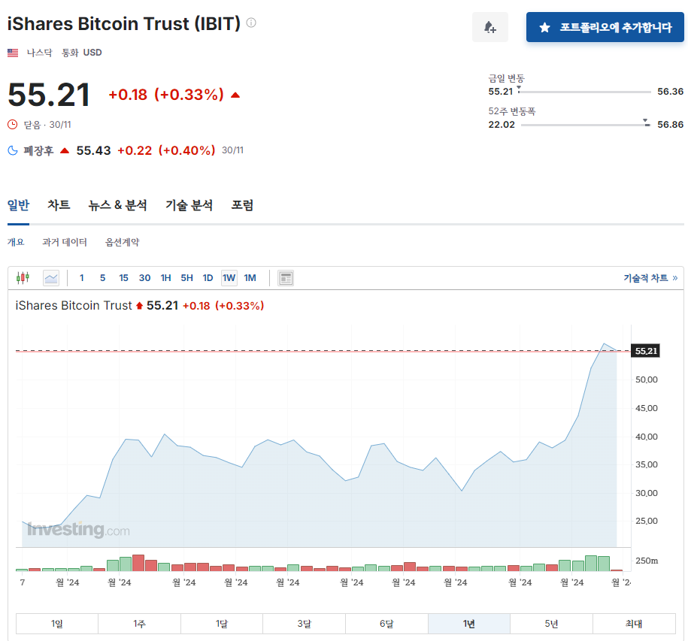Select the 1H timeframe toggle
688x641 pixels.
click(x=165, y=278)
